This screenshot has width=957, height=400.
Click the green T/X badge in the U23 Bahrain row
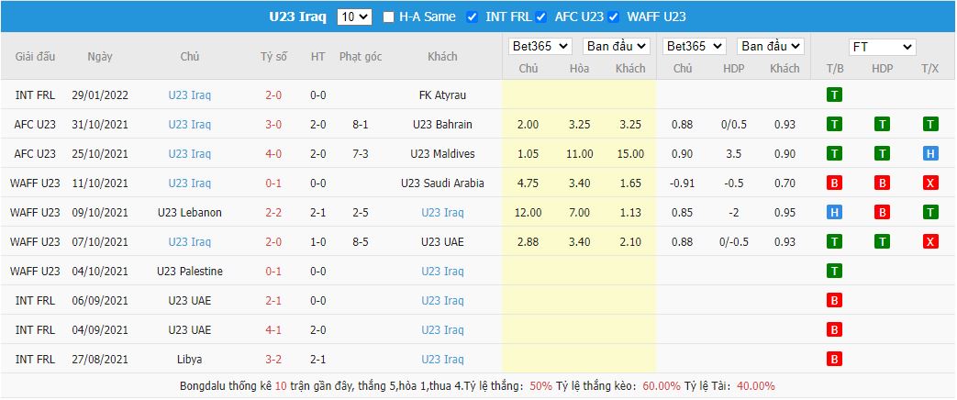(x=929, y=124)
